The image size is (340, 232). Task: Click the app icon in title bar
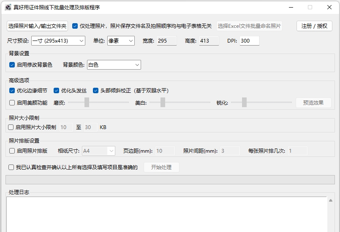(8, 7)
